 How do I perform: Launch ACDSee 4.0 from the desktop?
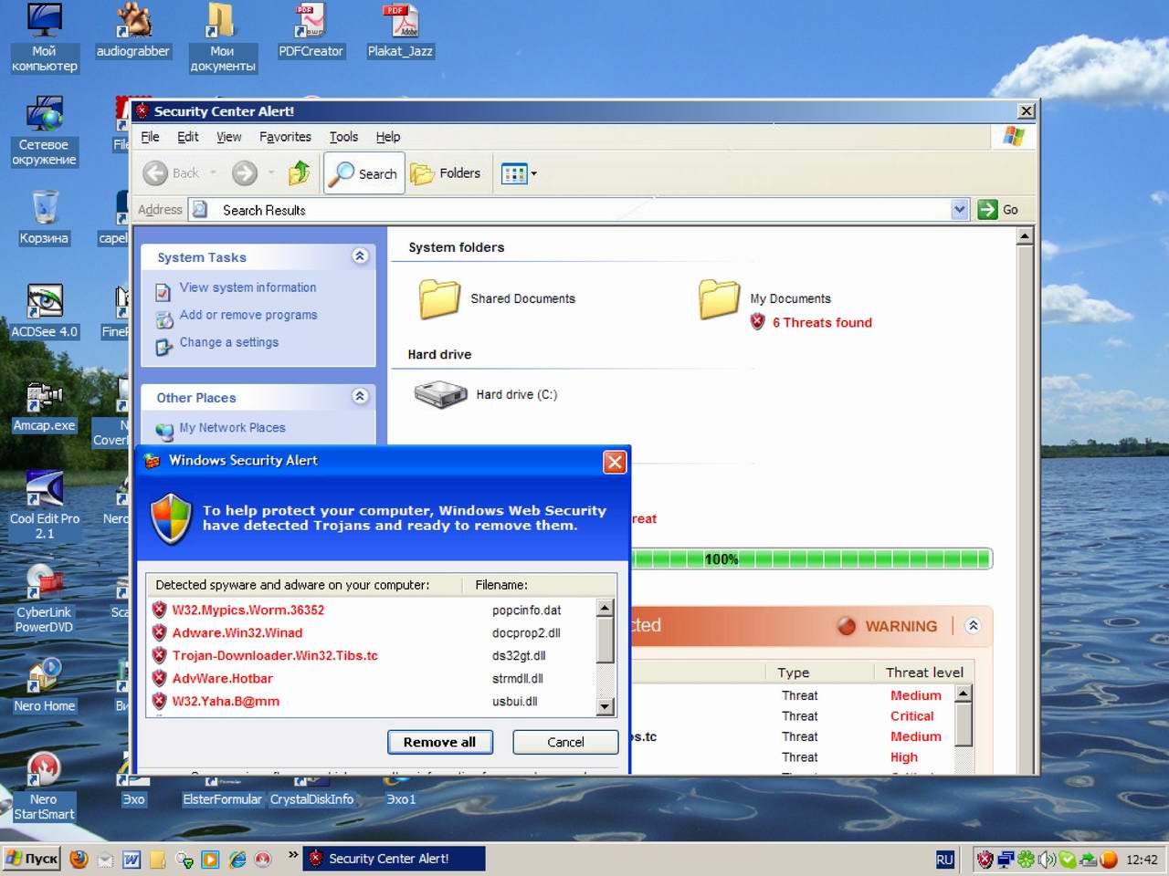pos(44,311)
